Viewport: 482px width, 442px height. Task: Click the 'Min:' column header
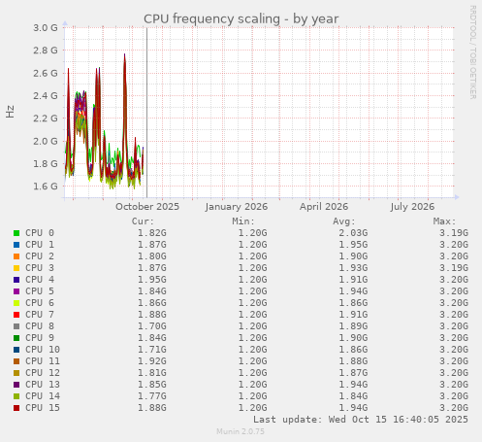click(243, 221)
